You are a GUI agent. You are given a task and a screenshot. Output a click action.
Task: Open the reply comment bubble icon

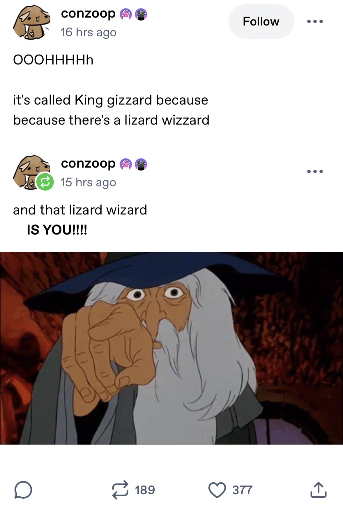(23, 490)
